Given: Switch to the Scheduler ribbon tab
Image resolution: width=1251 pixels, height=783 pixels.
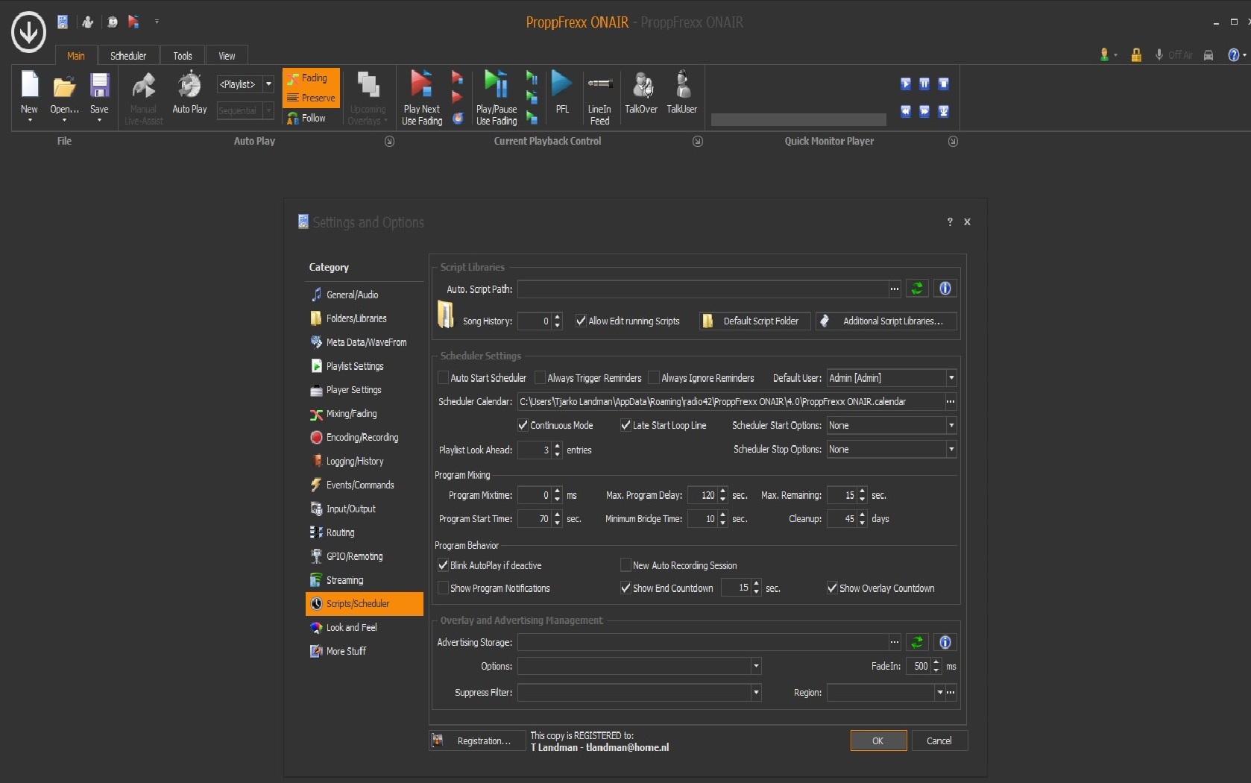Looking at the screenshot, I should [x=128, y=56].
